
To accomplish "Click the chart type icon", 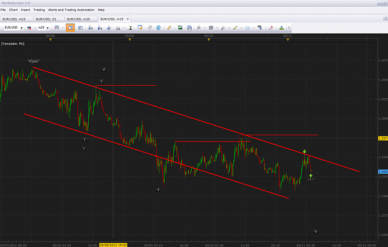I will (x=56, y=28).
